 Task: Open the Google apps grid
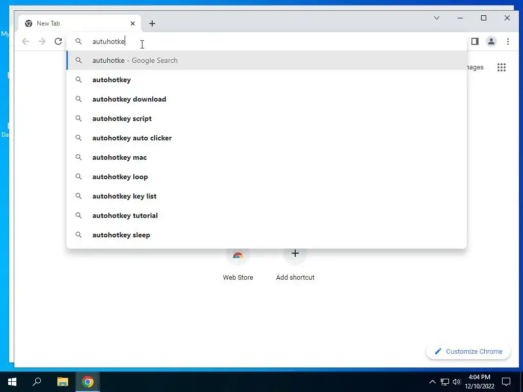click(x=502, y=67)
